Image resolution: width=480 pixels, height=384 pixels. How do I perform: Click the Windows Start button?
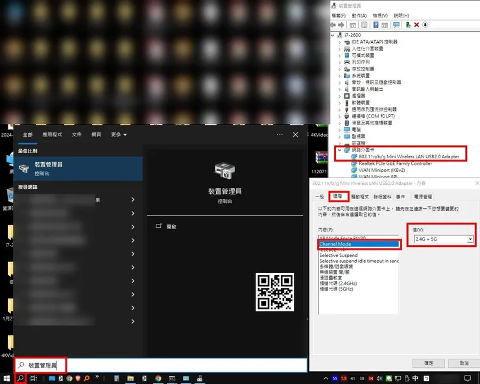pos(6,379)
